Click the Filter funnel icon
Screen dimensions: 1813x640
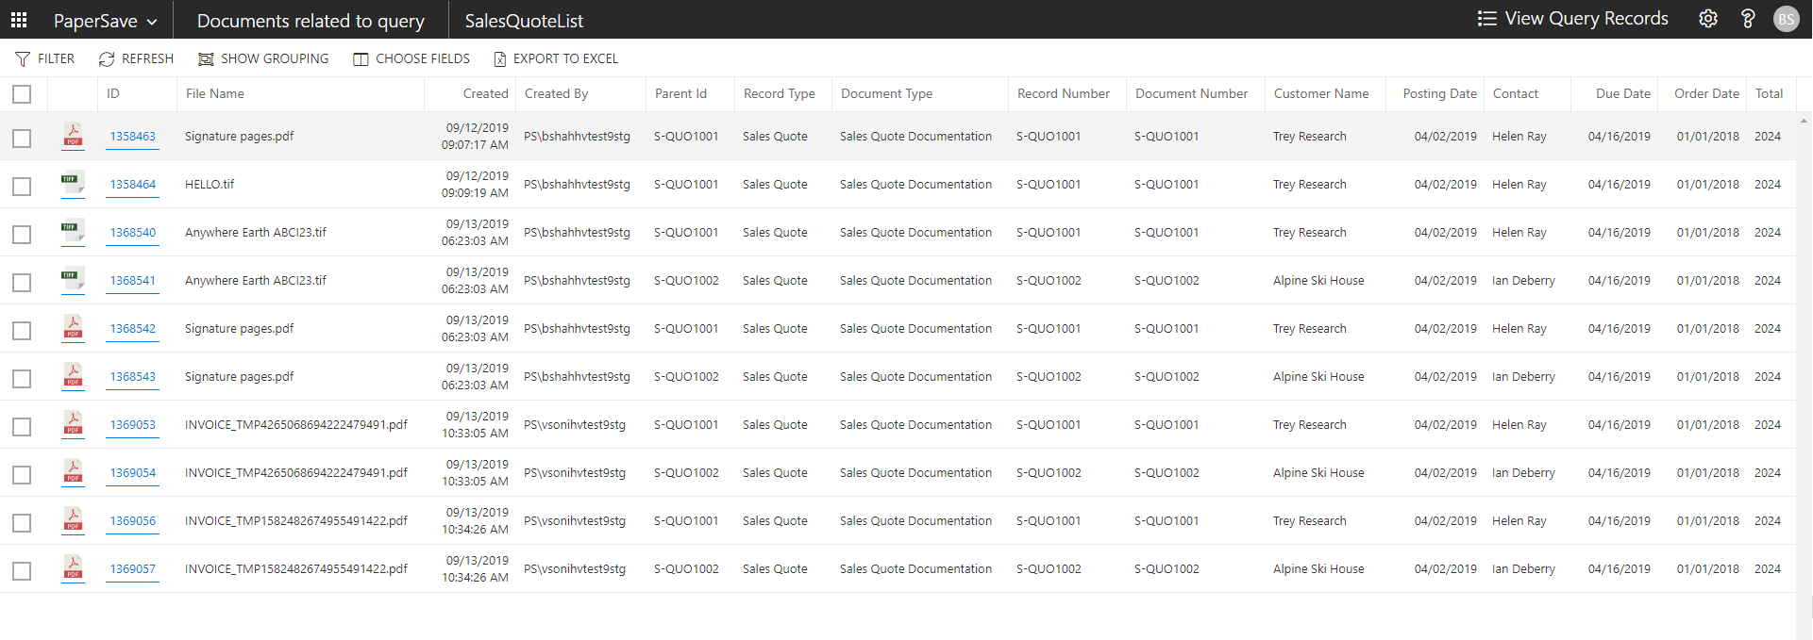[x=23, y=59]
